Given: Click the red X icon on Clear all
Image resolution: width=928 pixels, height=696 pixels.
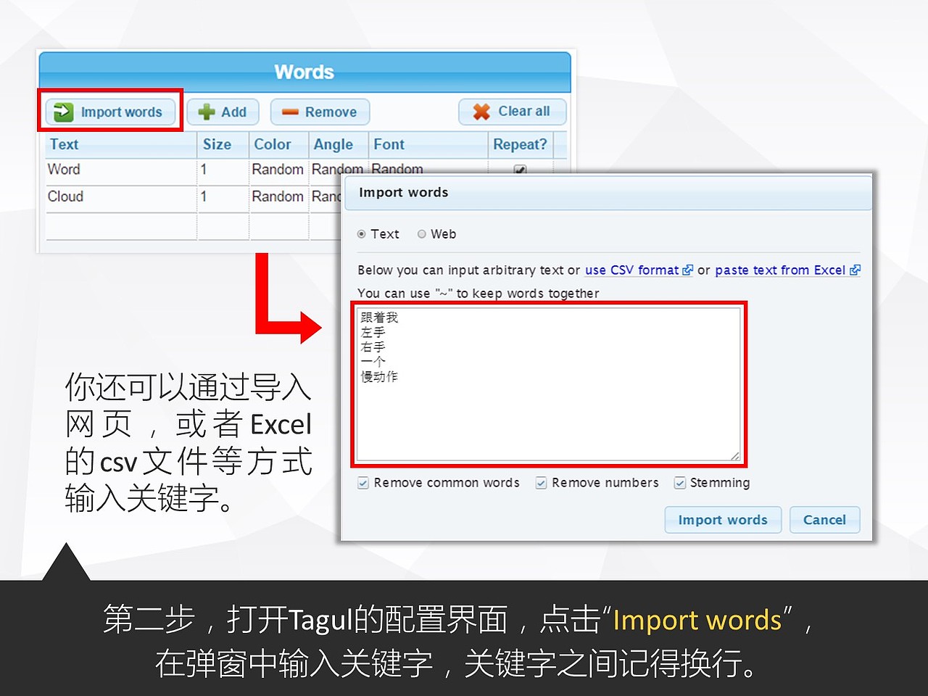Looking at the screenshot, I should 482,111.
